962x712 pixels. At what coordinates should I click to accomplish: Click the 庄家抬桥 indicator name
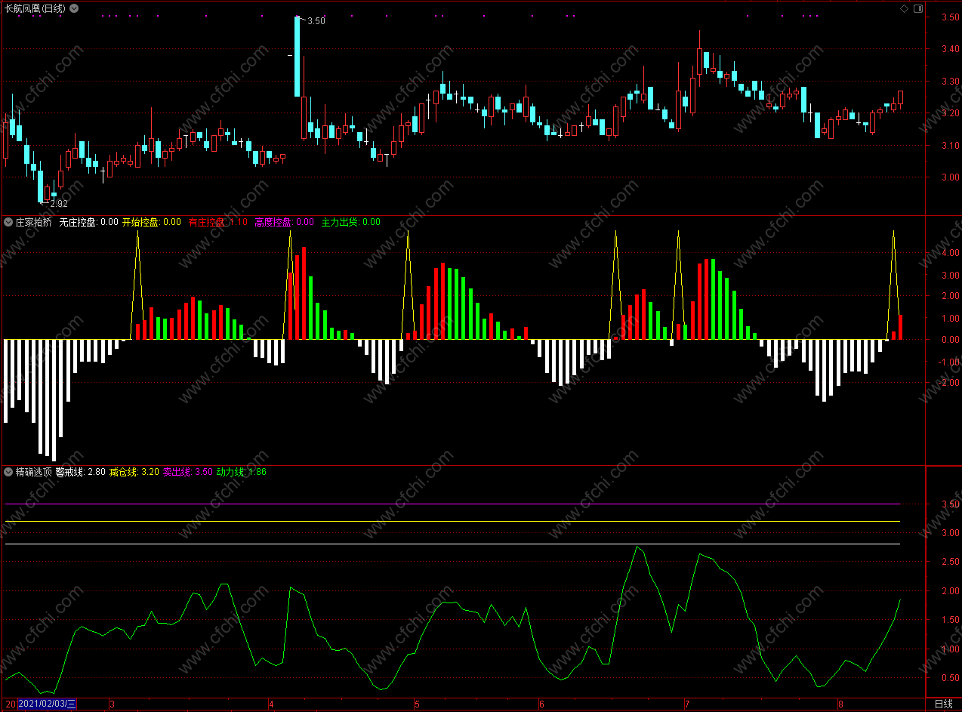34,222
